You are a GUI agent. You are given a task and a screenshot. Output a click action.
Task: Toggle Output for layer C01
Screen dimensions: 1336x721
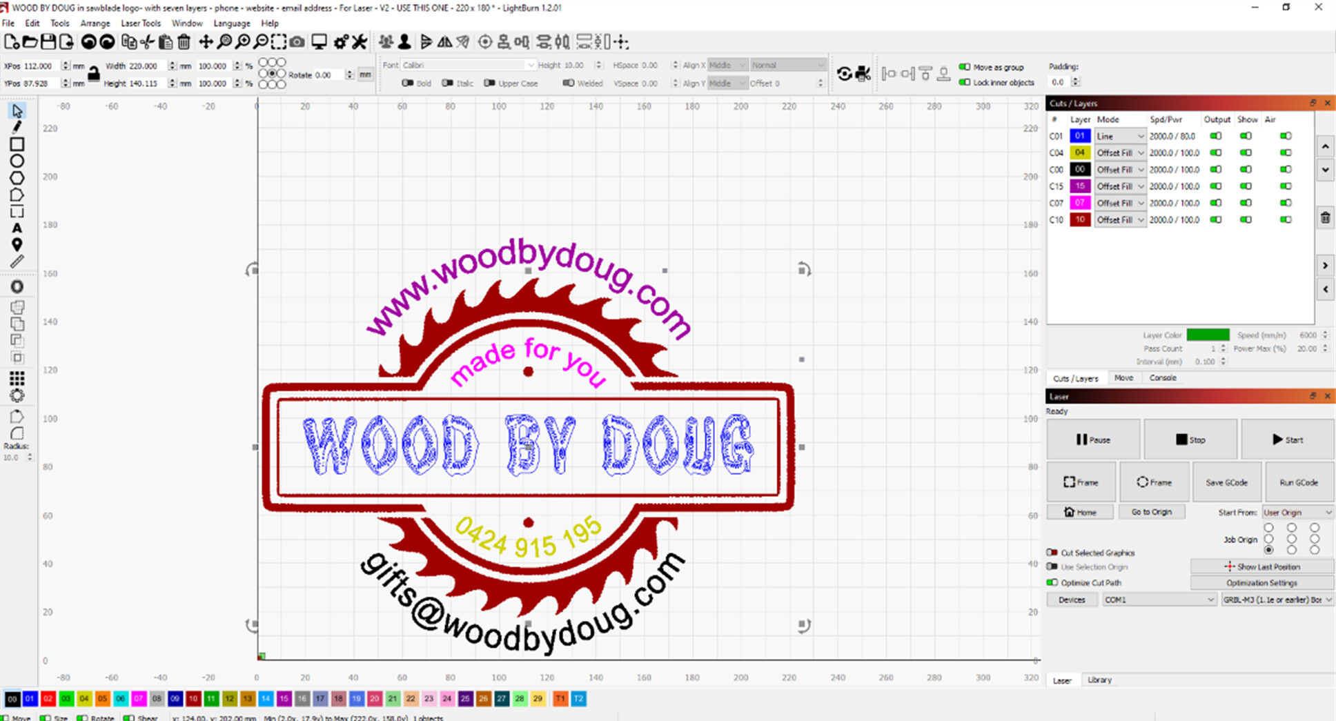[x=1216, y=137]
